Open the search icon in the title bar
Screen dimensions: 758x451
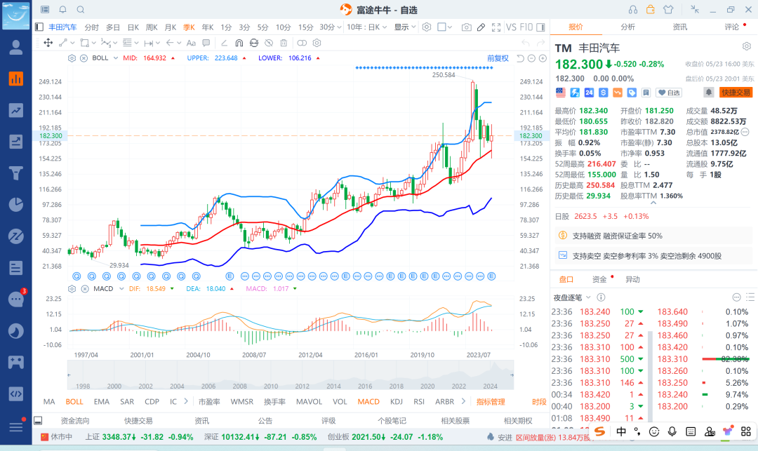click(81, 10)
